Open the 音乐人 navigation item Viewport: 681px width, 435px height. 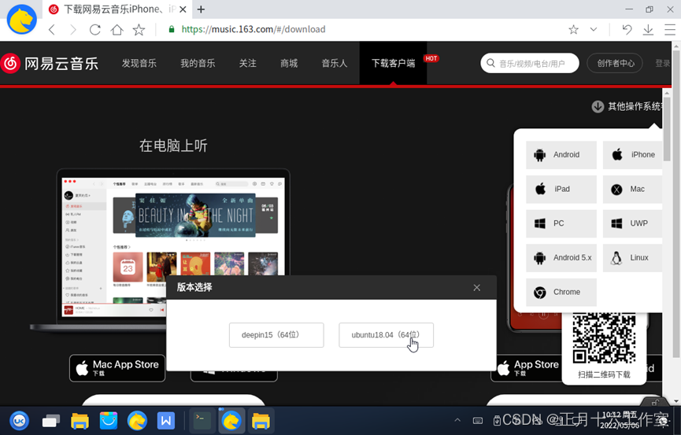(x=335, y=64)
